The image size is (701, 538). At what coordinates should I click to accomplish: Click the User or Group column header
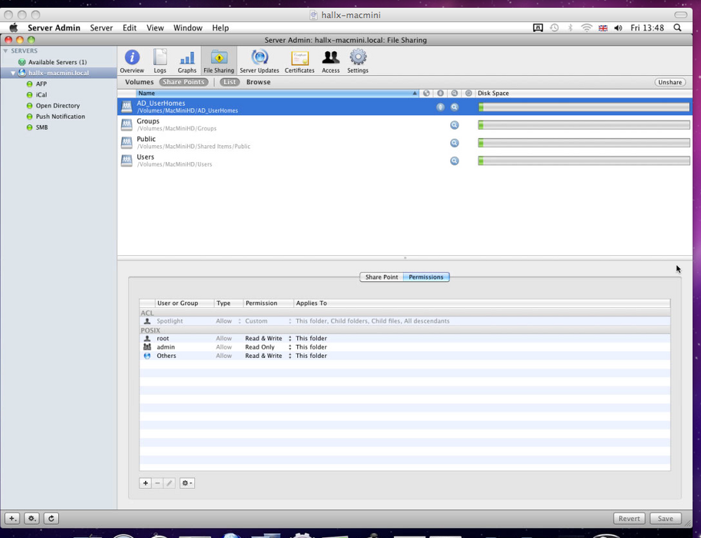184,303
